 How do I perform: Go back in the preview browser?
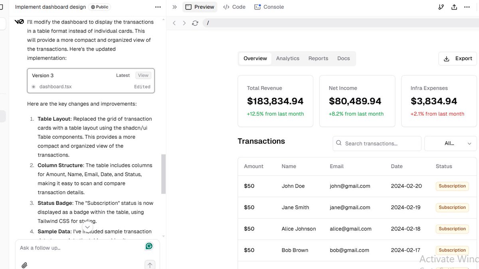pyautogui.click(x=174, y=23)
